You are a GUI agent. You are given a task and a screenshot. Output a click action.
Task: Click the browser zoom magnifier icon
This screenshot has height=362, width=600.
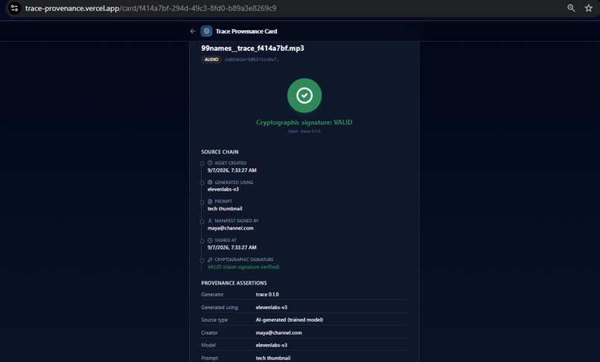pyautogui.click(x=571, y=8)
